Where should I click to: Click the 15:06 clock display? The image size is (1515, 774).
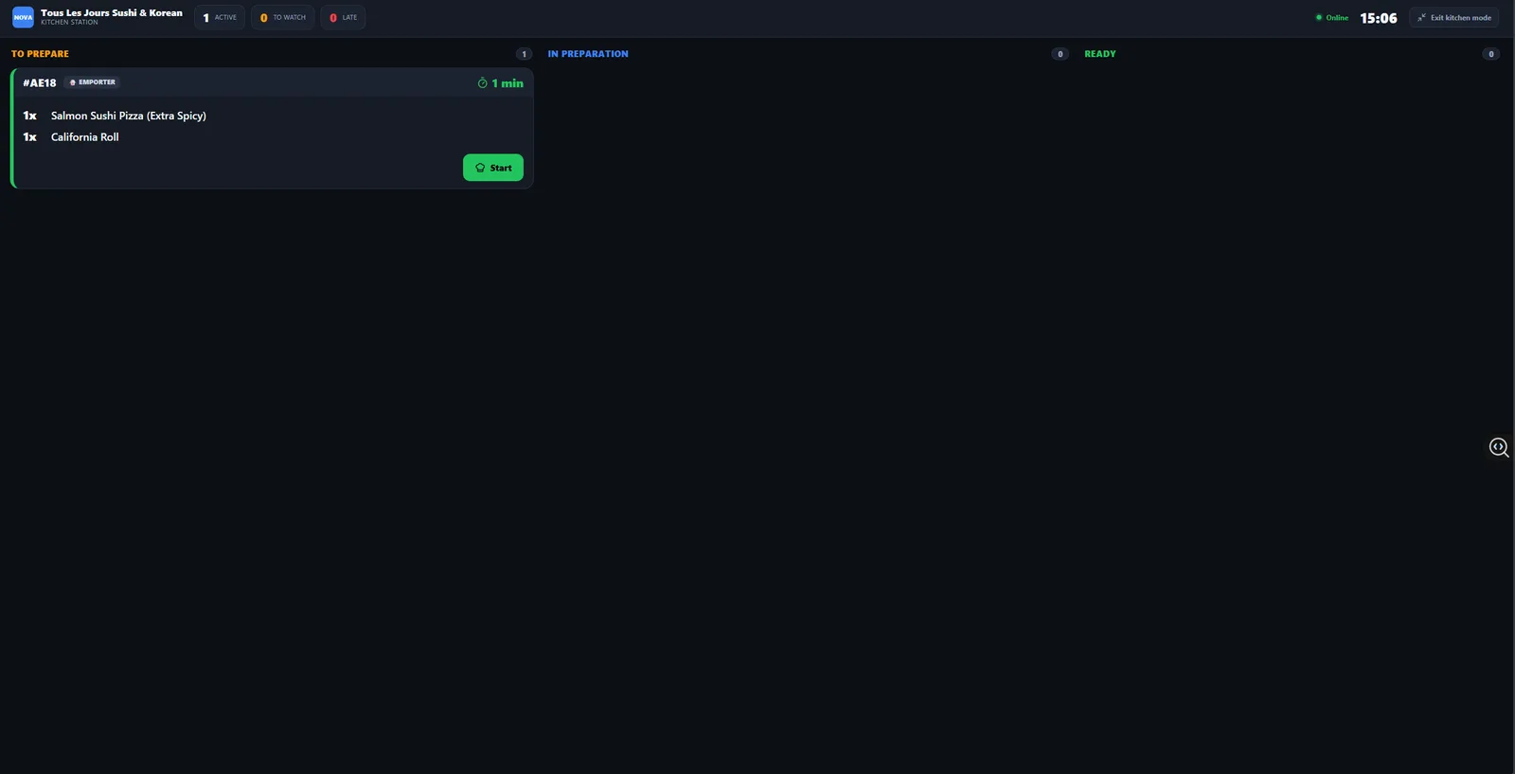(1379, 18)
